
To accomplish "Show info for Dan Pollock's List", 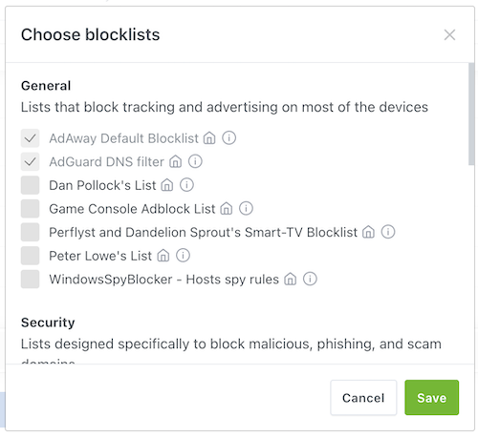I will [186, 185].
